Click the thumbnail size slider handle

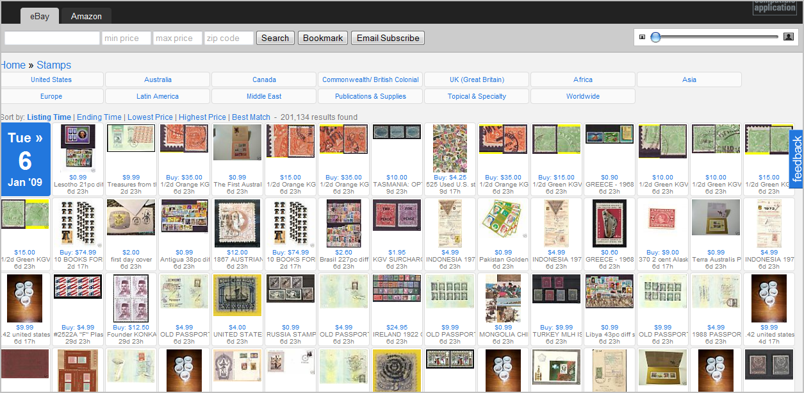click(655, 37)
